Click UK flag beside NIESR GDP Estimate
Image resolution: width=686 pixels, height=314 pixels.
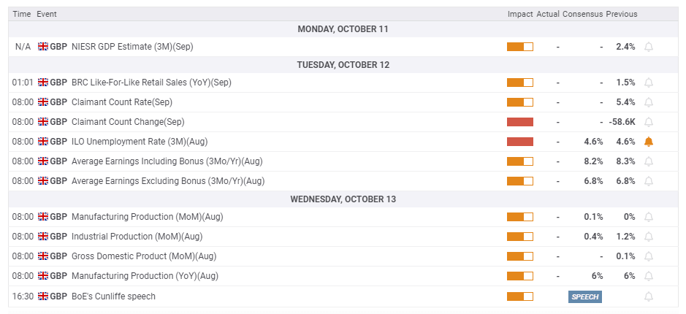43,47
